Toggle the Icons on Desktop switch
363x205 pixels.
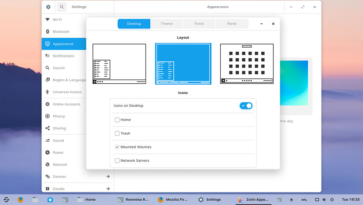[x=246, y=106]
